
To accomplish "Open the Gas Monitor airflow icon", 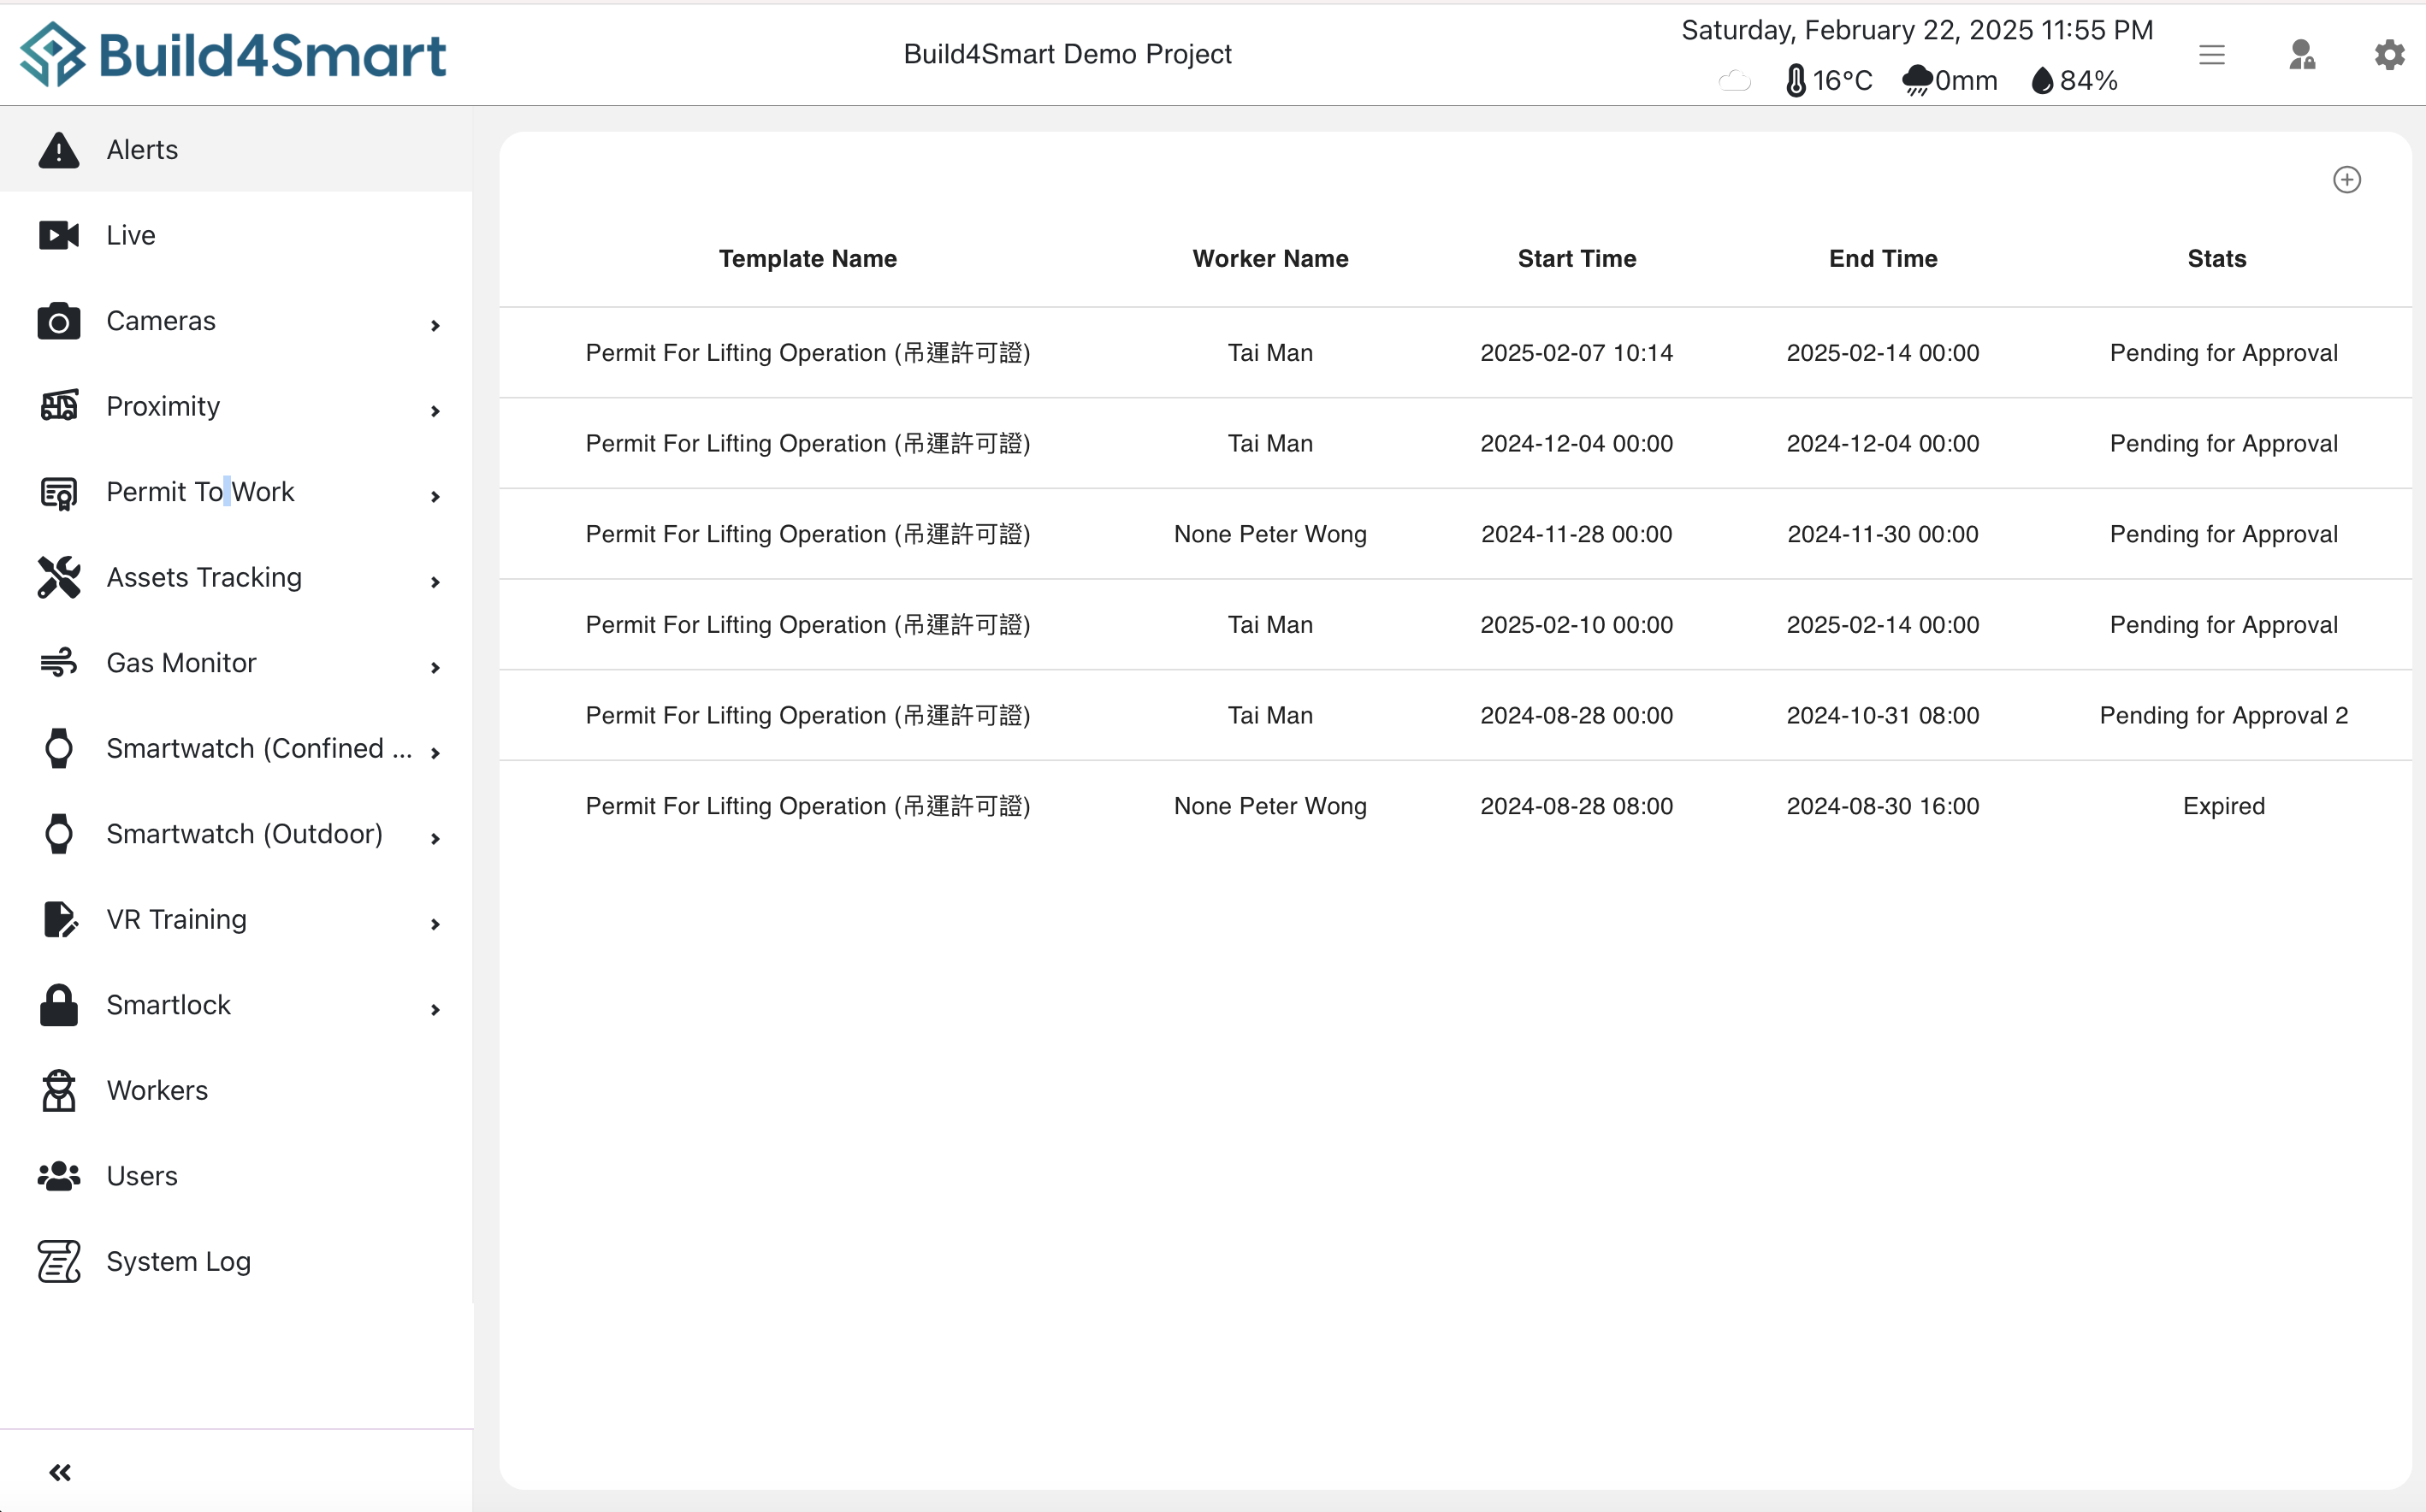I will click(x=58, y=662).
